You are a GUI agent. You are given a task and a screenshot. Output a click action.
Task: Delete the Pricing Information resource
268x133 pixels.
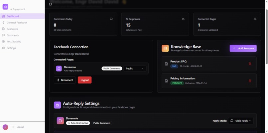click(250, 81)
